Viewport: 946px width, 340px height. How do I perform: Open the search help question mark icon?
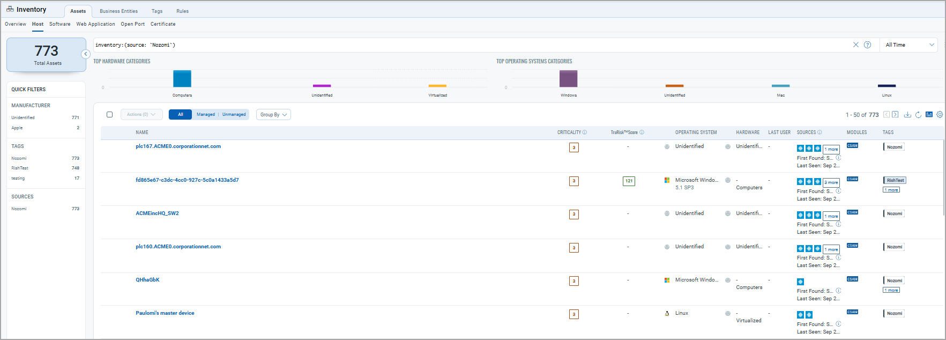(867, 45)
